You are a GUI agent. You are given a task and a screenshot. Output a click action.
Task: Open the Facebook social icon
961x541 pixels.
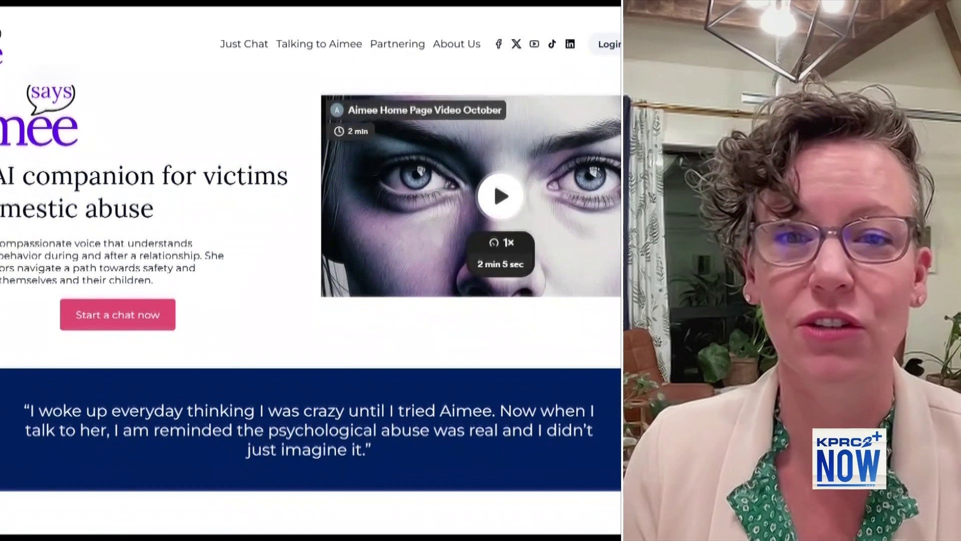499,44
